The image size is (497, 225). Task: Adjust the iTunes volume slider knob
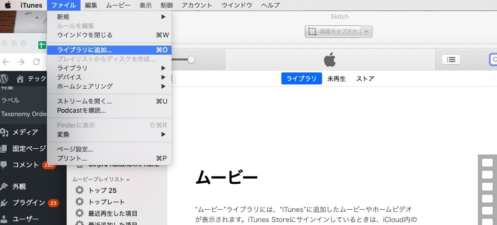tap(191, 59)
